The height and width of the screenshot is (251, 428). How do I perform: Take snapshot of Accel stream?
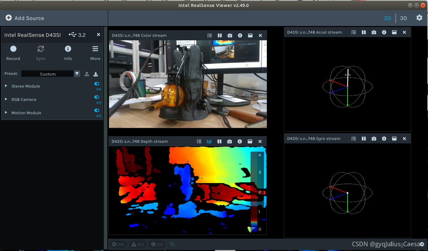(x=374, y=32)
